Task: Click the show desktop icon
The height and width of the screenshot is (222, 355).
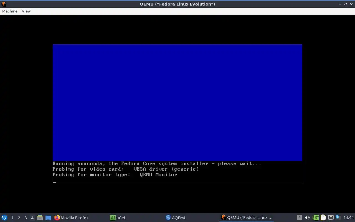Action: pyautogui.click(x=48, y=218)
